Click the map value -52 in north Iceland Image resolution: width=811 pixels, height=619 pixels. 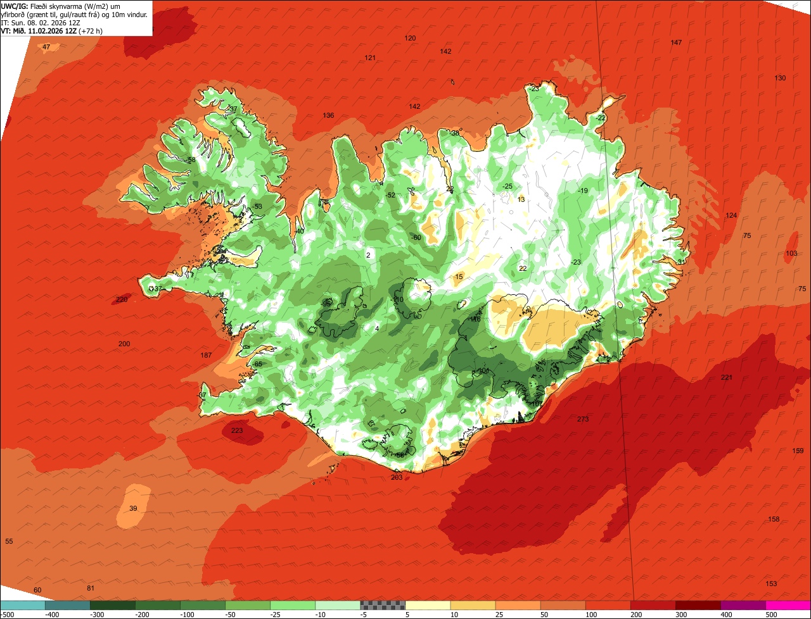(x=390, y=195)
